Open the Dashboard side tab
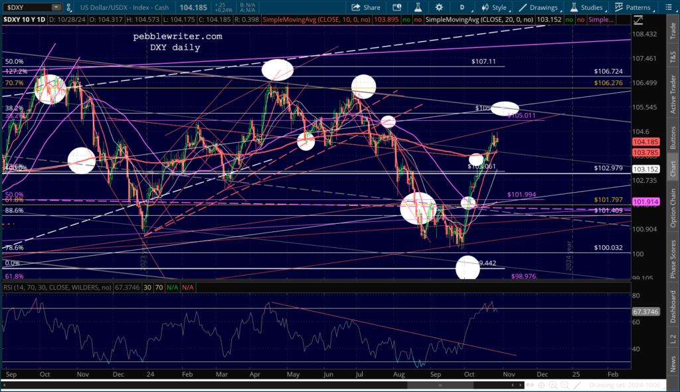 673,307
